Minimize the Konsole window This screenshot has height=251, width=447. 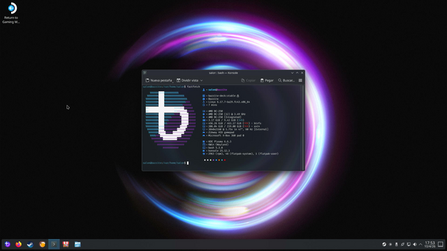pos(292,73)
